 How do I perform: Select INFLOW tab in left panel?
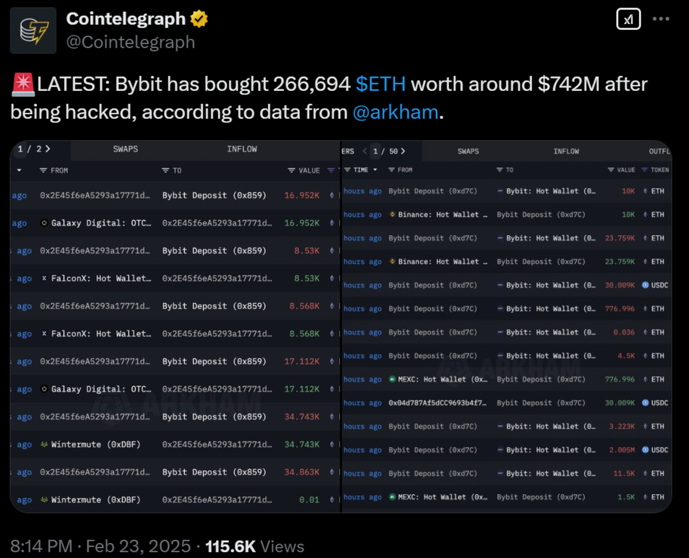pyautogui.click(x=242, y=149)
